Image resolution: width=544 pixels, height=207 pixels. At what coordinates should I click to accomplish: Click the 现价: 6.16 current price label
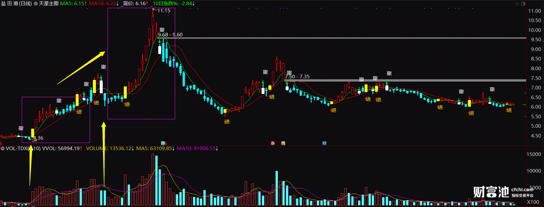(x=135, y=4)
